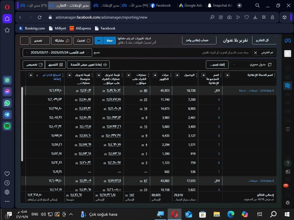Launch Telegram from the sidebar
The width and height of the screenshot is (294, 220).
[x=7, y=115]
